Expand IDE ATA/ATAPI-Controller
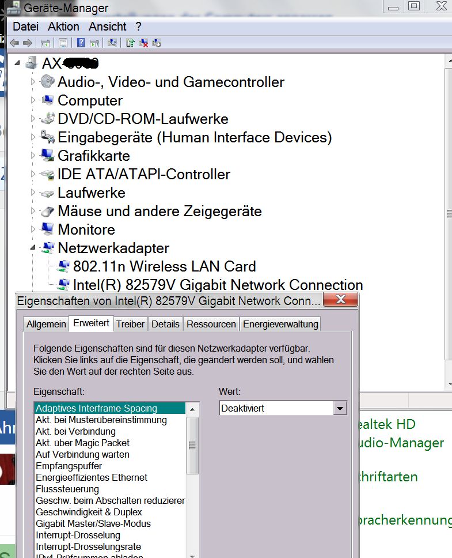Viewport: 452px width, 558px height. pyautogui.click(x=33, y=174)
